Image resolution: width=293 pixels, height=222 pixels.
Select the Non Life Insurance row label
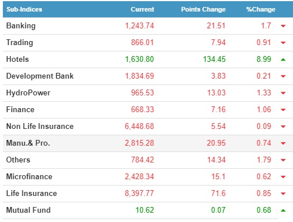(40, 126)
